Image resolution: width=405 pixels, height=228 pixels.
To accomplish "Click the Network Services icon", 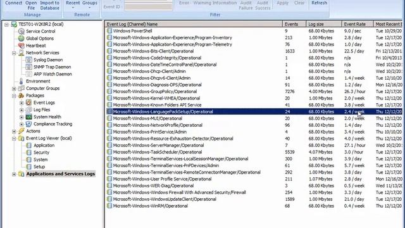I will tap(21, 53).
